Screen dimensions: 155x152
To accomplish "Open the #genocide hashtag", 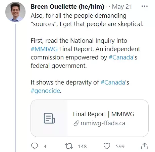I will point(45,91).
